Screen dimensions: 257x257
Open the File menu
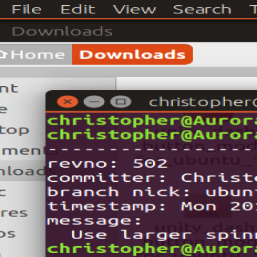point(26,10)
